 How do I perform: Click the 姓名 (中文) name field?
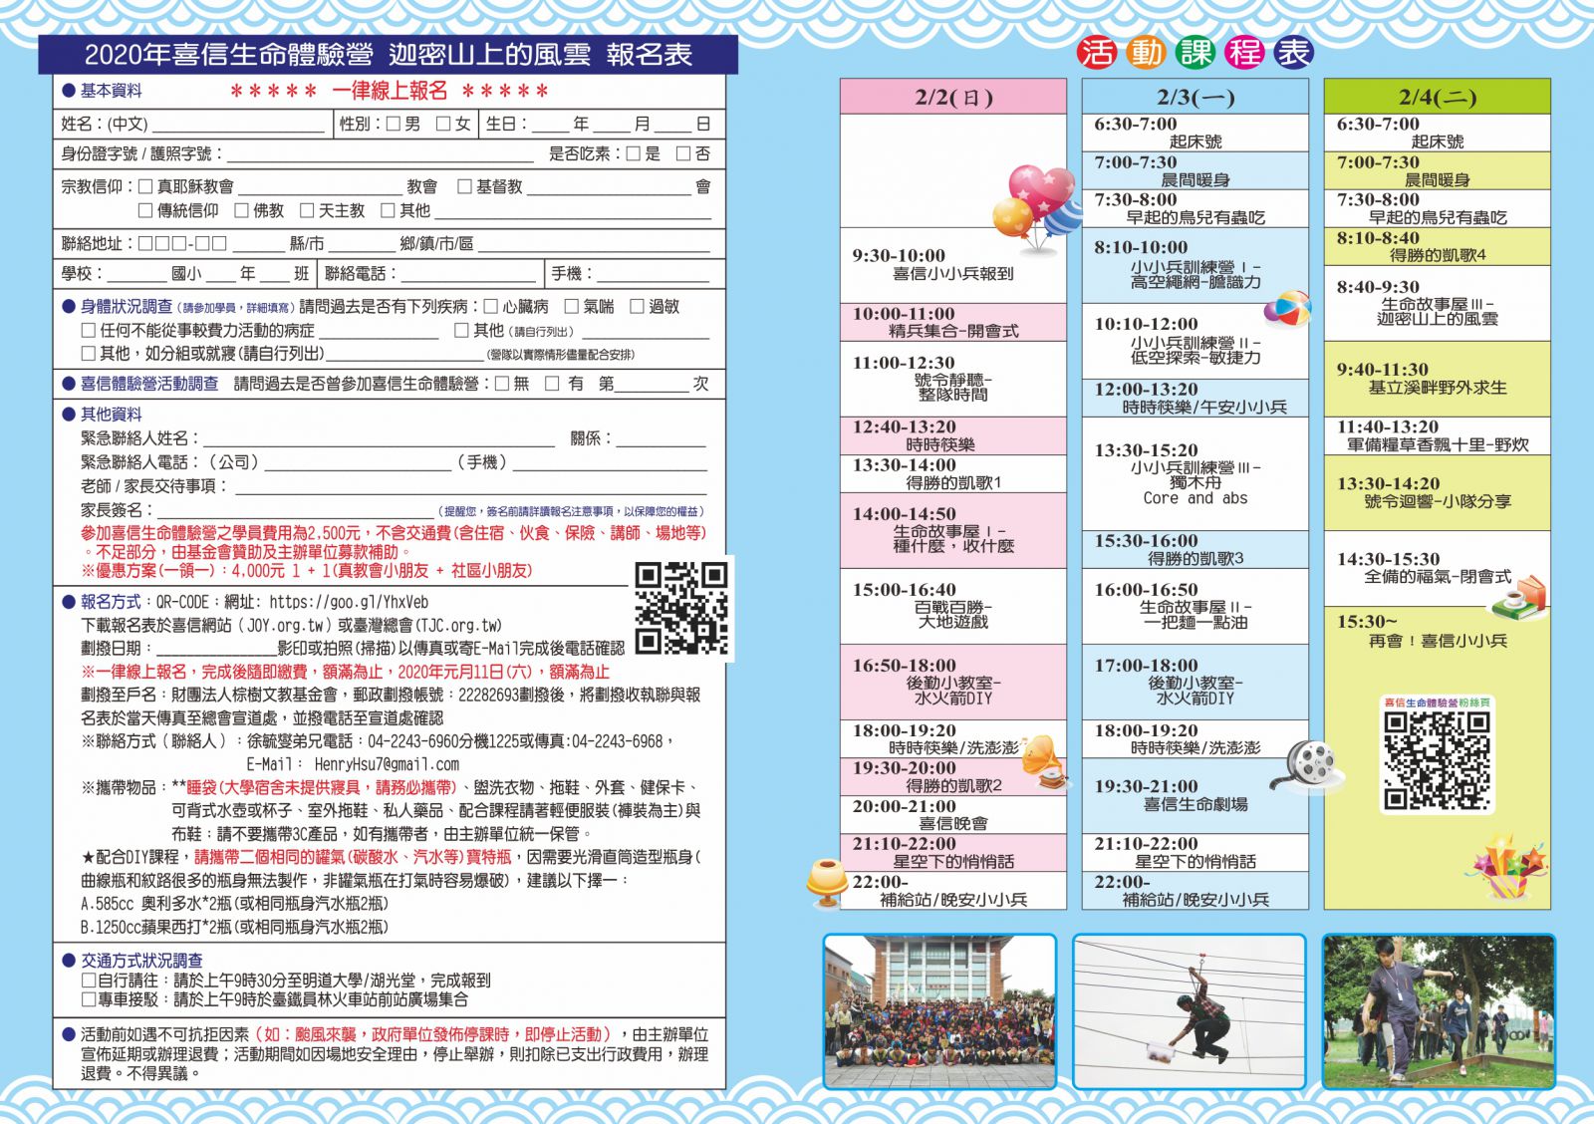[239, 125]
